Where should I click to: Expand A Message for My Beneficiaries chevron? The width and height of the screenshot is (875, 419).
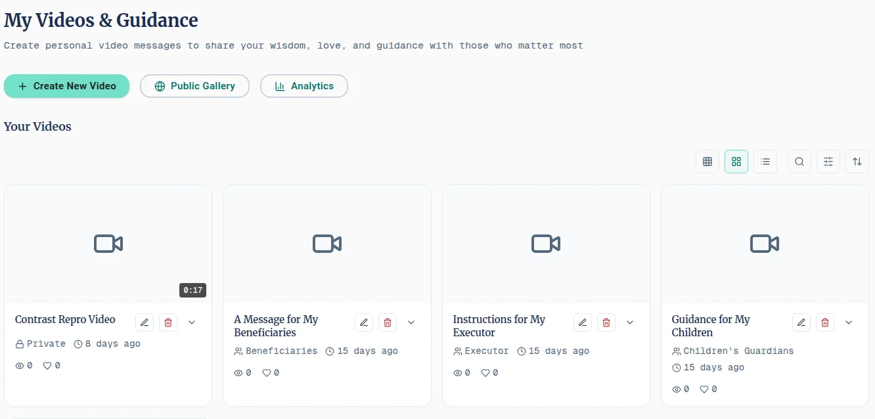tap(411, 322)
